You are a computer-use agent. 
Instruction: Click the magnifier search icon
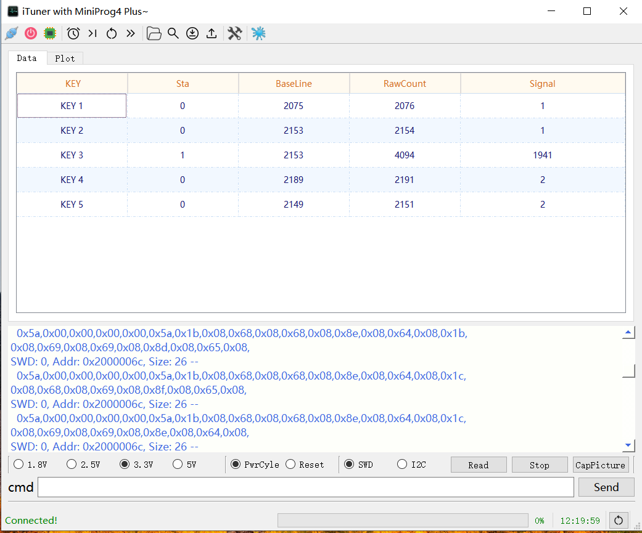pyautogui.click(x=173, y=33)
